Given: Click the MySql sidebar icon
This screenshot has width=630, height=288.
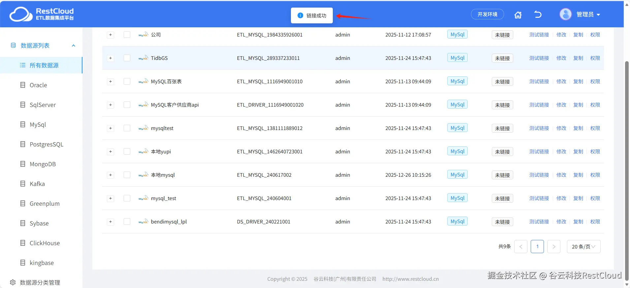Looking at the screenshot, I should pos(23,124).
